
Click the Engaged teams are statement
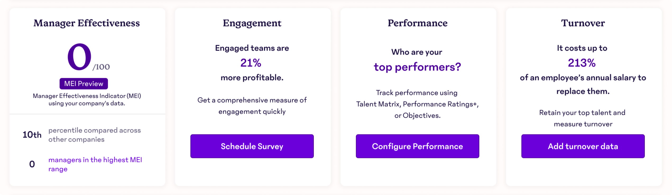(x=252, y=48)
